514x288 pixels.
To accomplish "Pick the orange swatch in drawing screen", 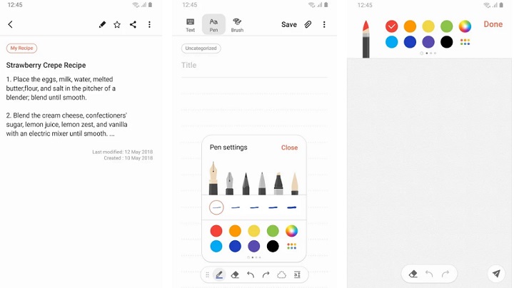I will click(x=410, y=26).
